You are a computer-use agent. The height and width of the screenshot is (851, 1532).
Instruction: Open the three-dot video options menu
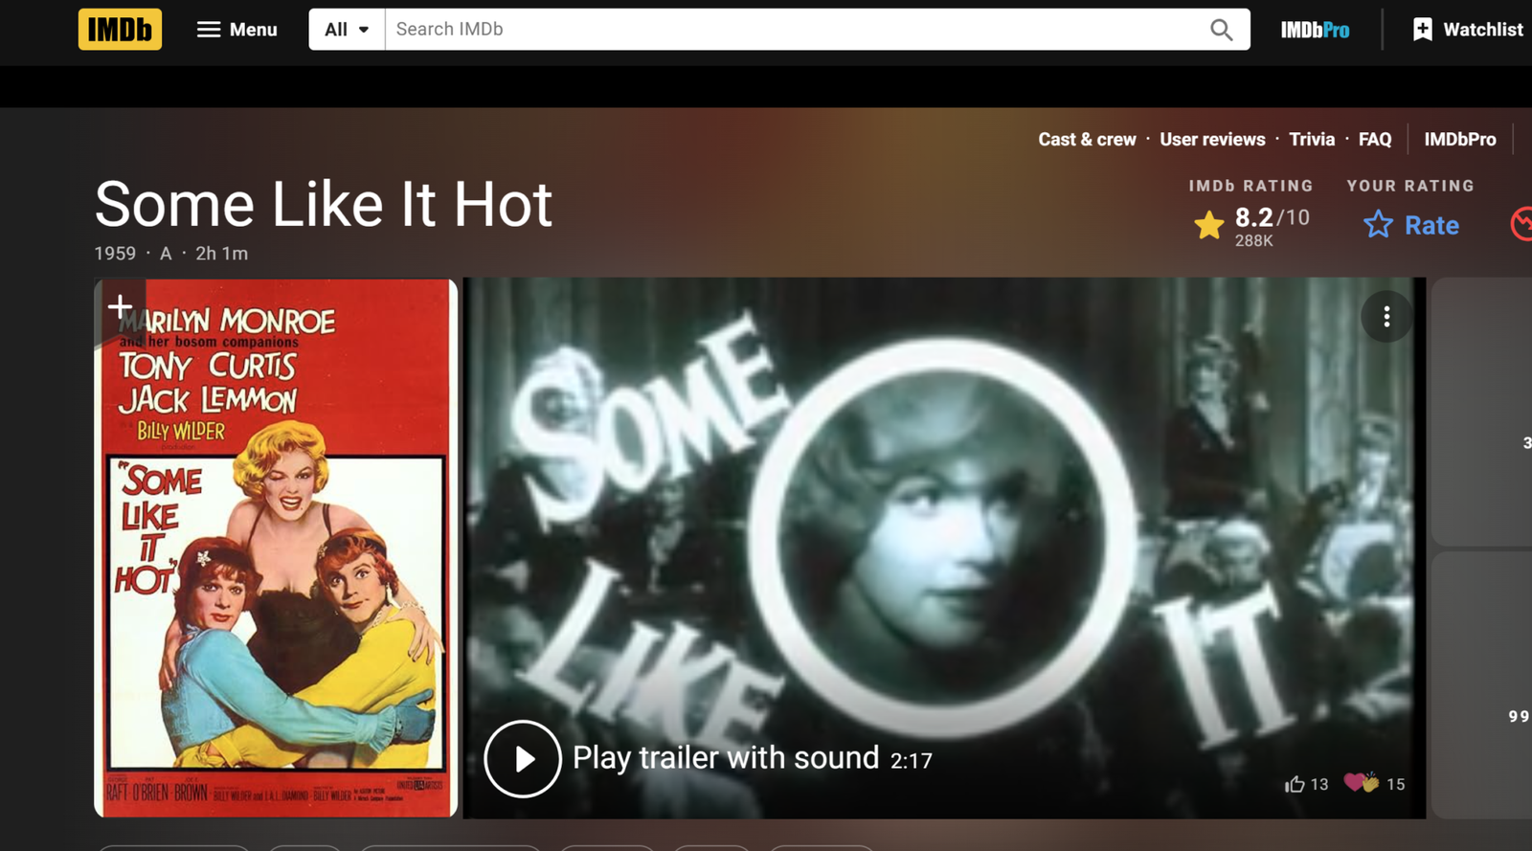pyautogui.click(x=1386, y=317)
